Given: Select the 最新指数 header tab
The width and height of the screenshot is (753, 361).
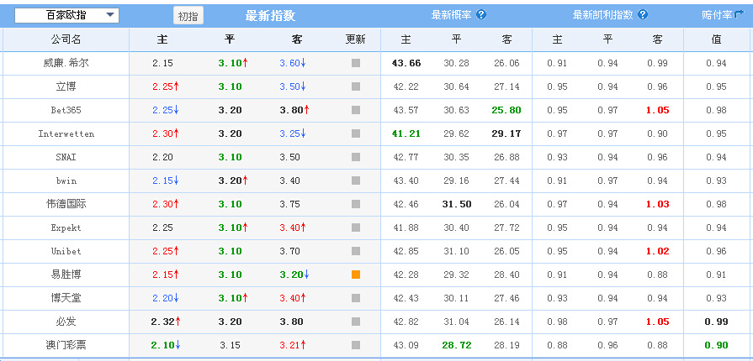Looking at the screenshot, I should click(270, 16).
